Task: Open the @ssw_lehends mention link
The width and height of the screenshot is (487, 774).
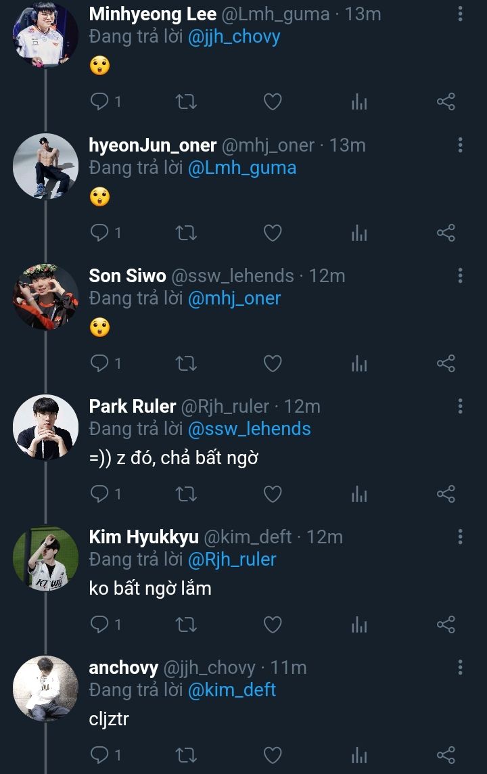Action: pyautogui.click(x=249, y=428)
